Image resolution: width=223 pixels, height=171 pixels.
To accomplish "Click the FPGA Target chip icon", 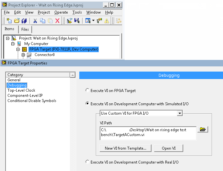I will [x=24, y=49].
